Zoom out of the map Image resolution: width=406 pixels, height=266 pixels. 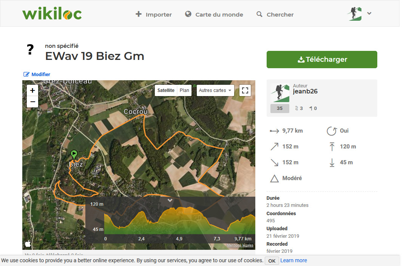pos(32,102)
